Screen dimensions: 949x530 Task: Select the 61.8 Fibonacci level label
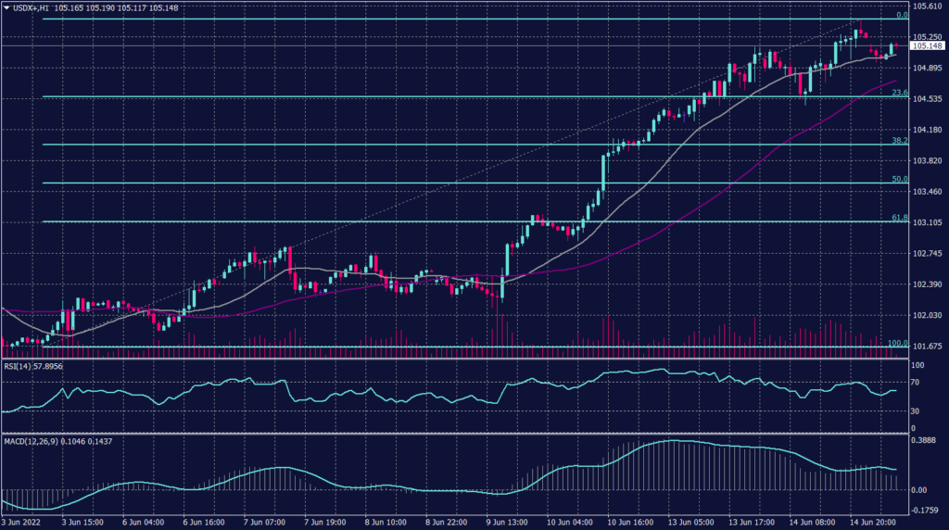pyautogui.click(x=898, y=218)
